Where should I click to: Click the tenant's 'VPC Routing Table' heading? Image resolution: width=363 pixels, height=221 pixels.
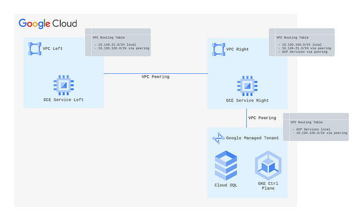click(307, 122)
